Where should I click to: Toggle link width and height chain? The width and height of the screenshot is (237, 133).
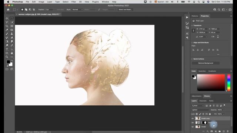[193, 31]
